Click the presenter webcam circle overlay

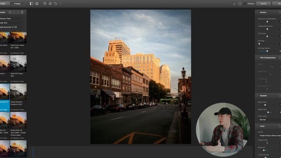[x=223, y=129]
